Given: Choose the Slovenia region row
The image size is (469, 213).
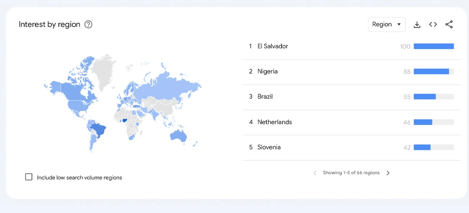Looking at the screenshot, I should 351,147.
